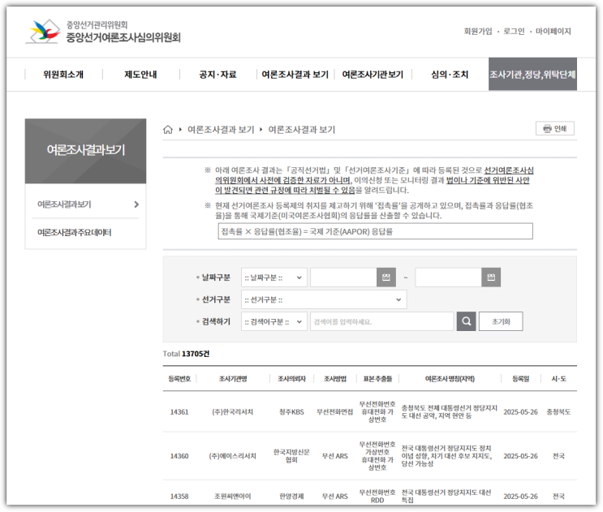The image size is (603, 512).
Task: Open 심의·조치 menu
Action: tap(450, 75)
